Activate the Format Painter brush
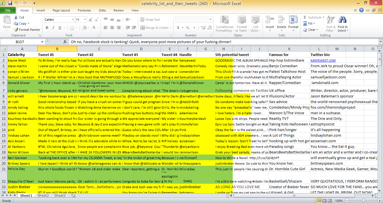Screen dimensions: 383x203 (x=16, y=30)
